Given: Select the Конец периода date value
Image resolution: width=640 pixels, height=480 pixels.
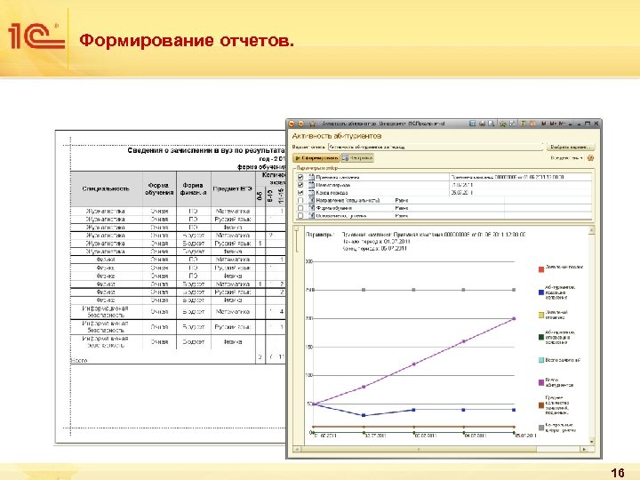Looking at the screenshot, I should (520, 192).
